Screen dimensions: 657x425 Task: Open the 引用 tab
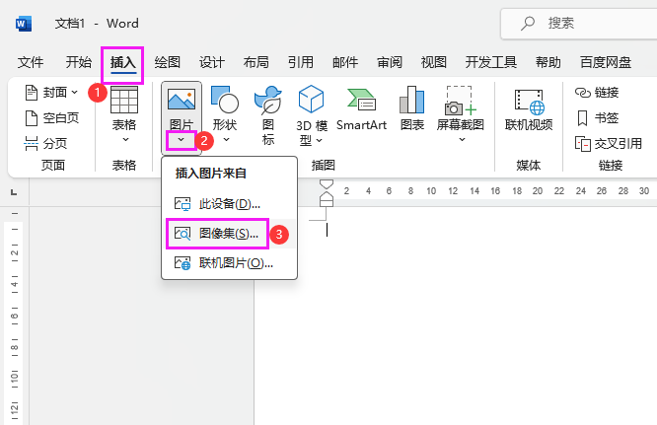(301, 62)
